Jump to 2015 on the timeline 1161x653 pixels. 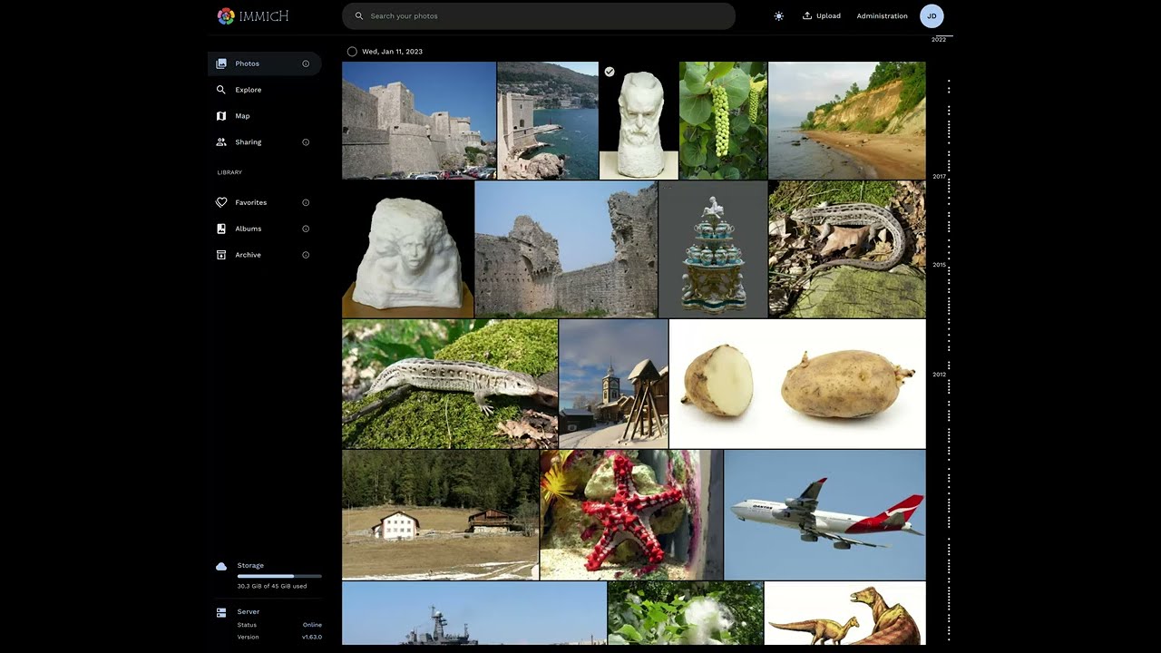(939, 265)
